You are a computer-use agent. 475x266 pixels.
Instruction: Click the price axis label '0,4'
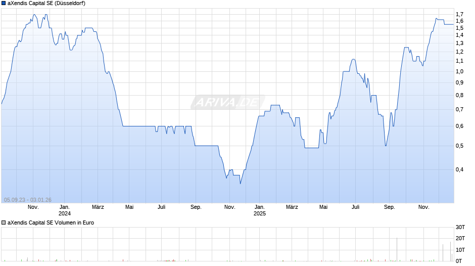[x=459, y=169]
